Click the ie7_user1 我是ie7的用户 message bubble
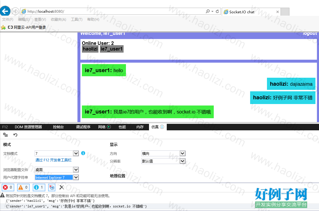 tap(148, 112)
